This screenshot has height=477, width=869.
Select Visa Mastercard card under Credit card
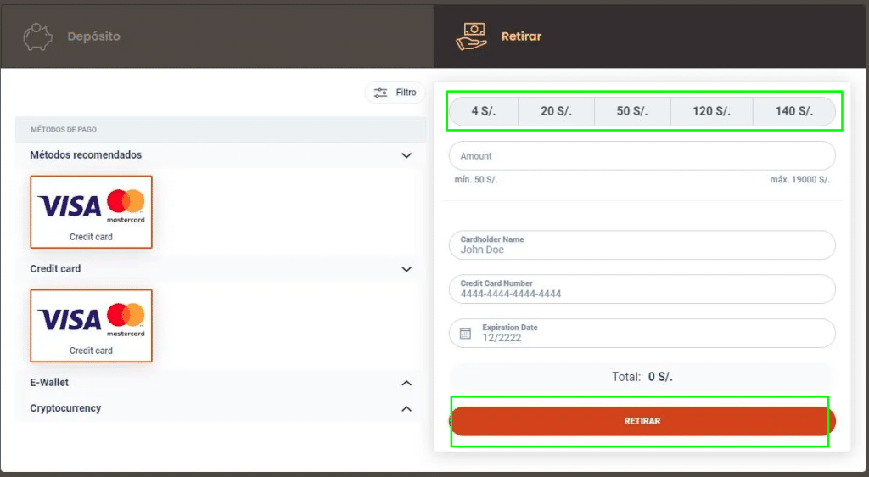(x=91, y=325)
